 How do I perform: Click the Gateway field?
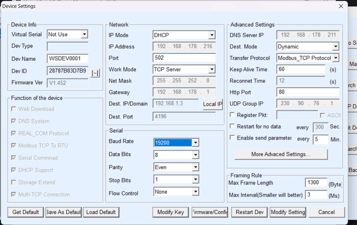(x=184, y=92)
